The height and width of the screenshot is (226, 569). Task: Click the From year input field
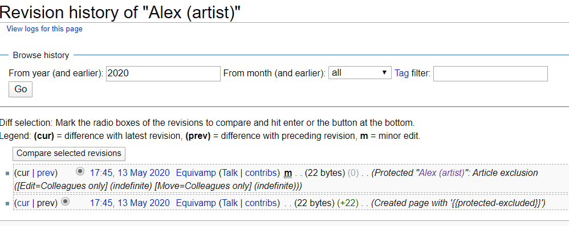pos(163,73)
